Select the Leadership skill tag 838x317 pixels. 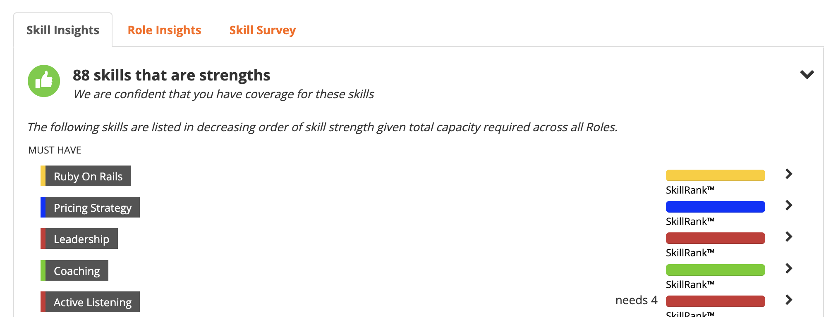[x=79, y=239]
